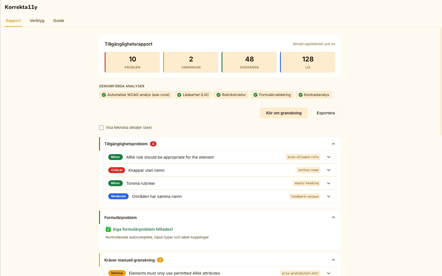The width and height of the screenshot is (442, 276).
Task: Click the green checkmark beside Inga formulärproblem hittades
Action: pyautogui.click(x=108, y=229)
